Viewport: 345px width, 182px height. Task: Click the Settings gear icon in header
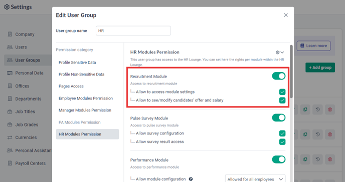tap(7, 7)
